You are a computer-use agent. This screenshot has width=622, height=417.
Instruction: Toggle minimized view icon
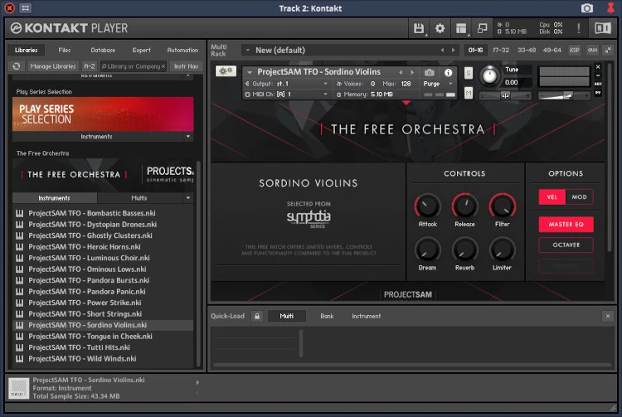coord(482,28)
